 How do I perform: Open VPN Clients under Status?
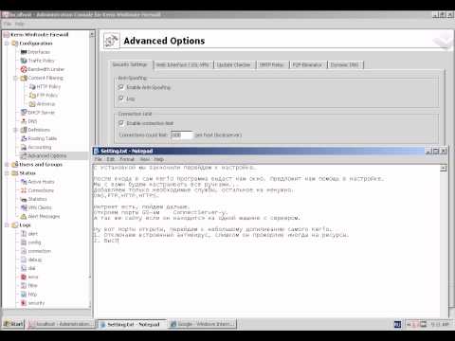[x=36, y=207]
